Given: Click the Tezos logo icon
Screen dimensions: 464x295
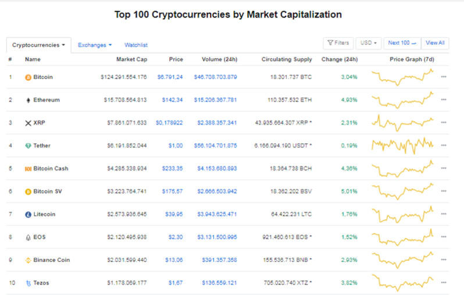Looking at the screenshot, I should [28, 283].
